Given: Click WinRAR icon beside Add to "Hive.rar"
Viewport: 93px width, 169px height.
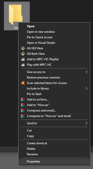Looking at the screenshot, I should point(23,105).
